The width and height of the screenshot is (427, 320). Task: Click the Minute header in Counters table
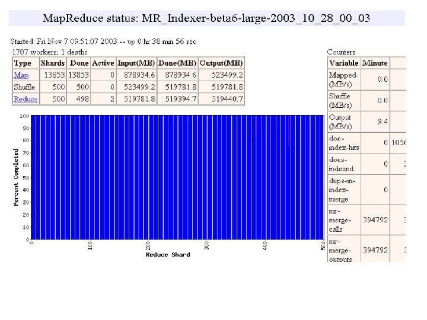click(375, 63)
